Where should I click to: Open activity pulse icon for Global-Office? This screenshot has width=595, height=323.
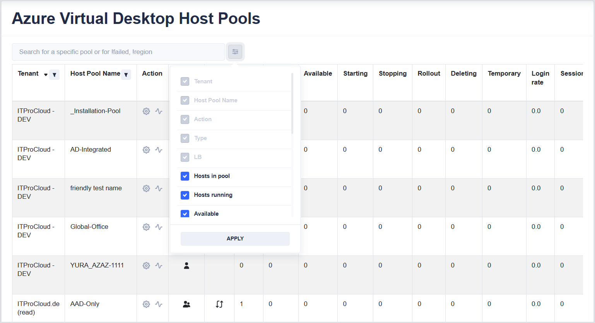(x=159, y=227)
